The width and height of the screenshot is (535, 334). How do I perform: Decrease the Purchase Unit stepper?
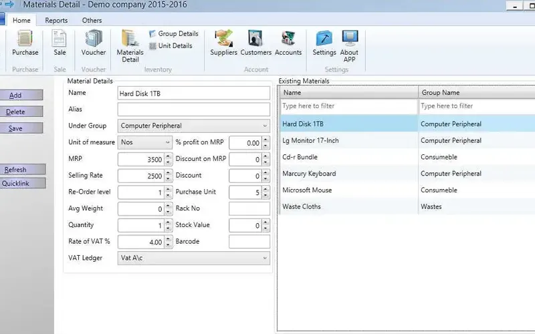click(265, 196)
